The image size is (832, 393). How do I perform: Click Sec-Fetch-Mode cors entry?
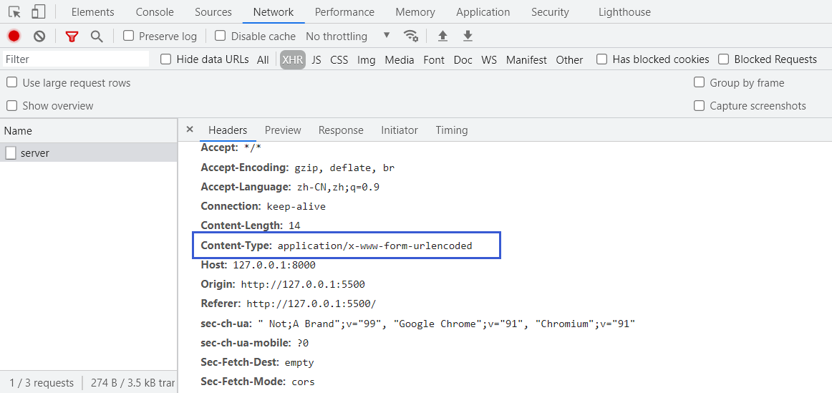[x=257, y=382]
